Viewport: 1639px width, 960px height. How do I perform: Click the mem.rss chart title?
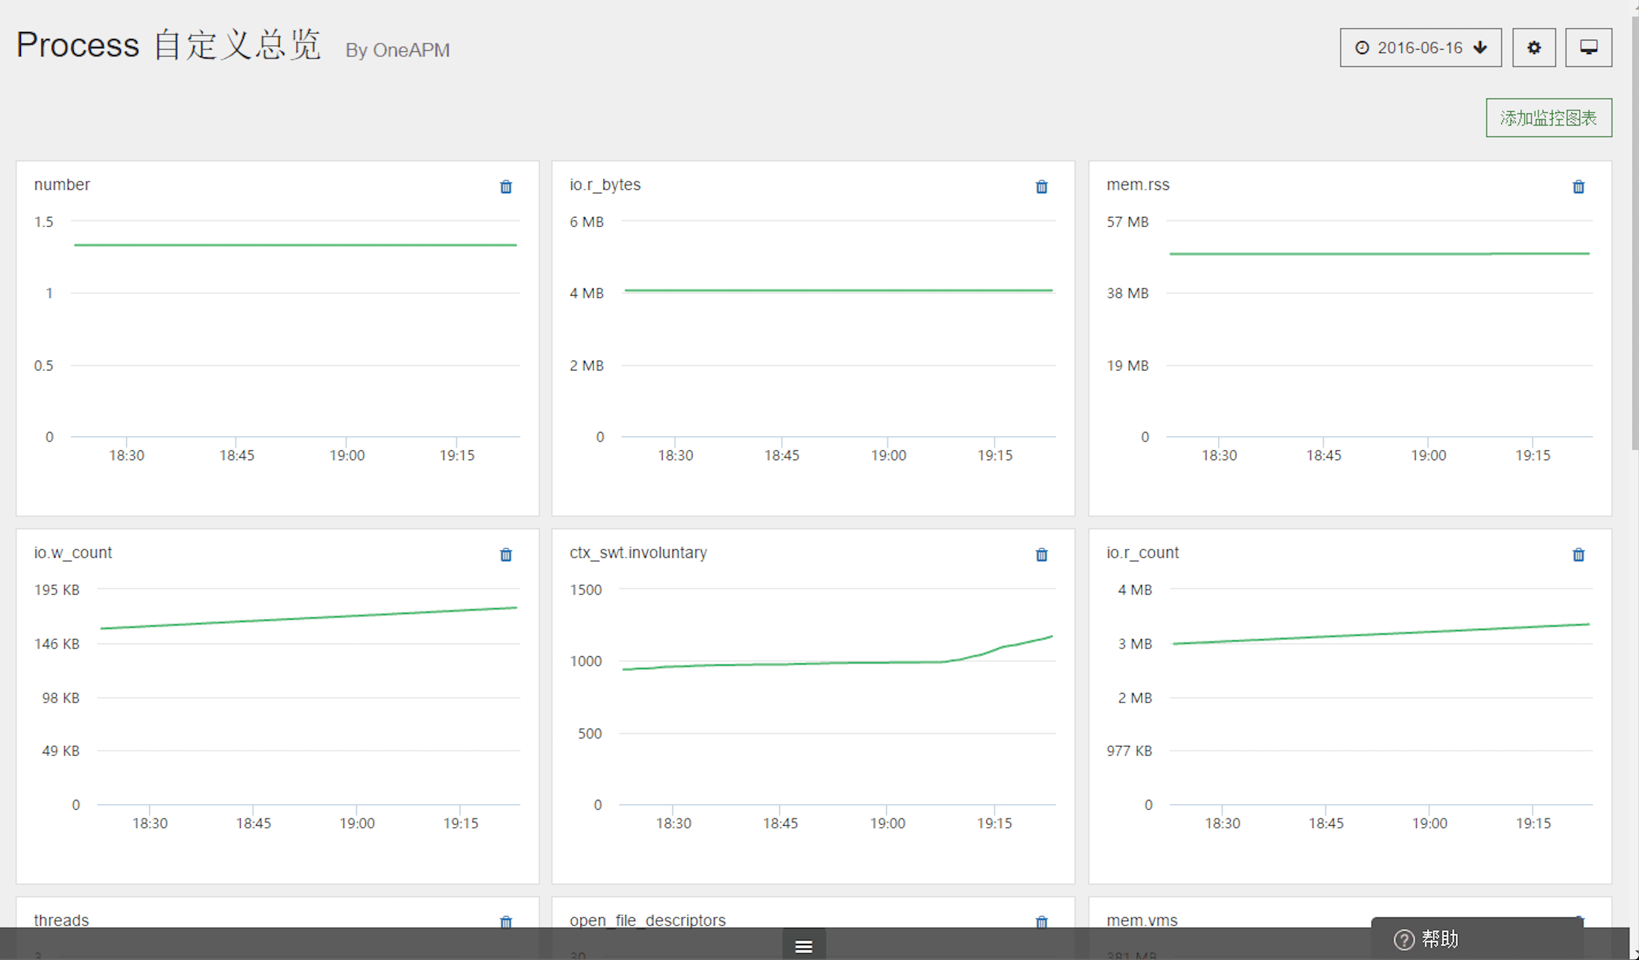coord(1138,185)
